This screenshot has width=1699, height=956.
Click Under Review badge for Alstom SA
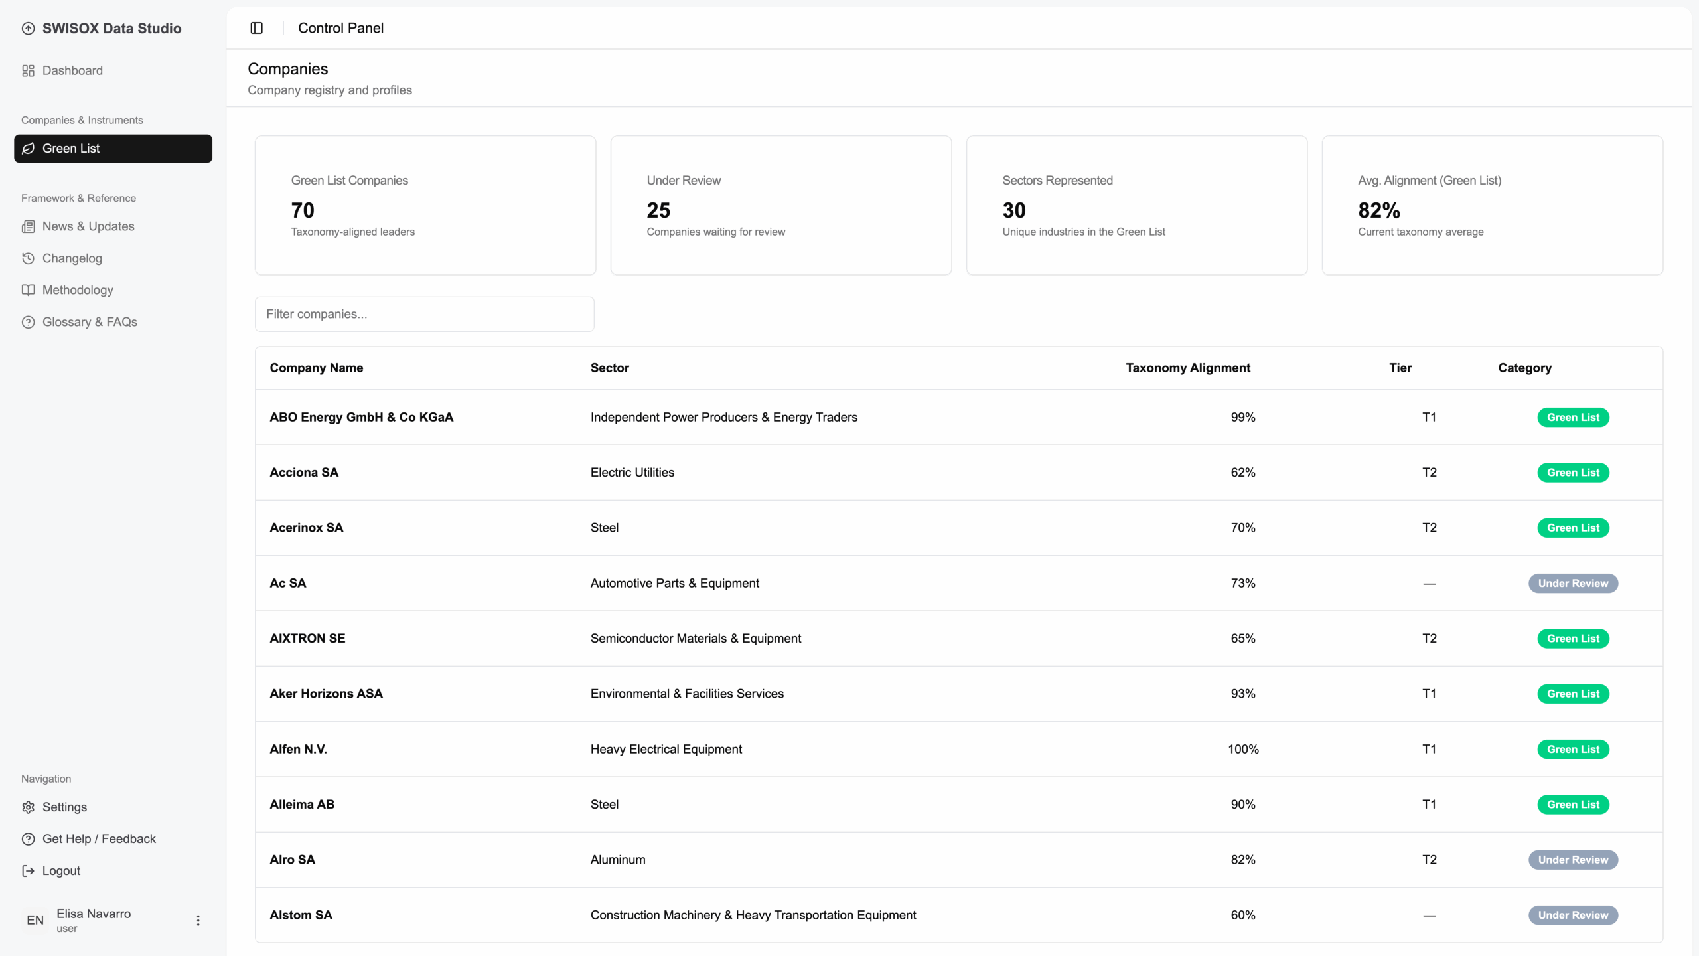tap(1573, 915)
